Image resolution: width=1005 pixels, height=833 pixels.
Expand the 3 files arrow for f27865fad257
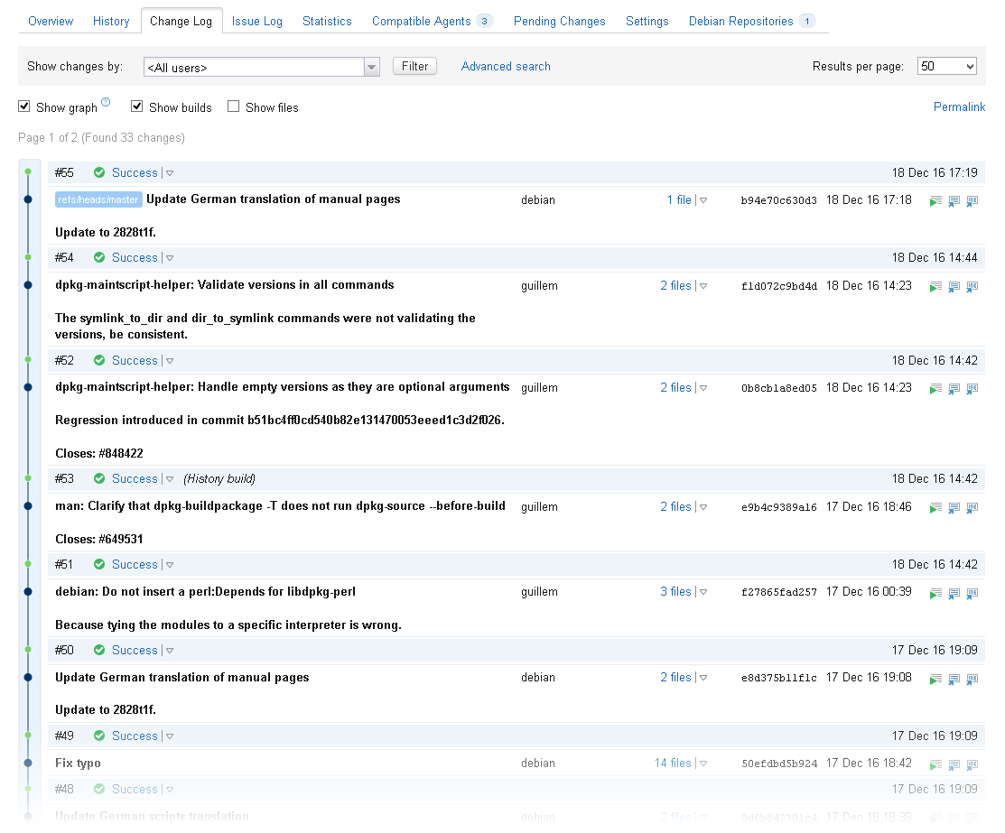point(703,592)
